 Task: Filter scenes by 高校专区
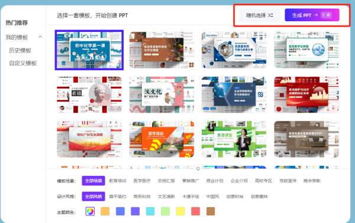(263, 181)
